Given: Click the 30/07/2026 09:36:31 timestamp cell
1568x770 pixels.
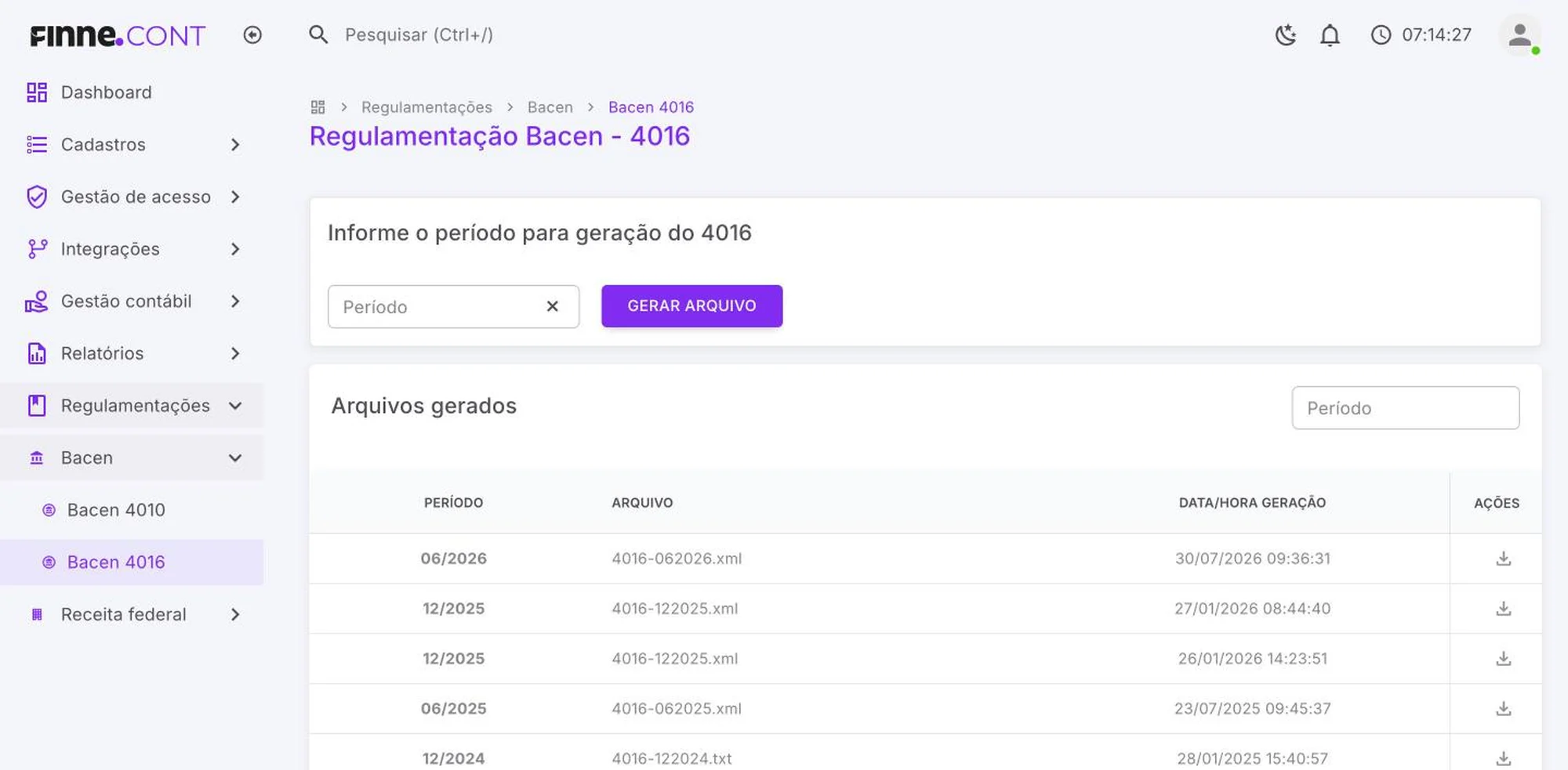Looking at the screenshot, I should [x=1252, y=559].
